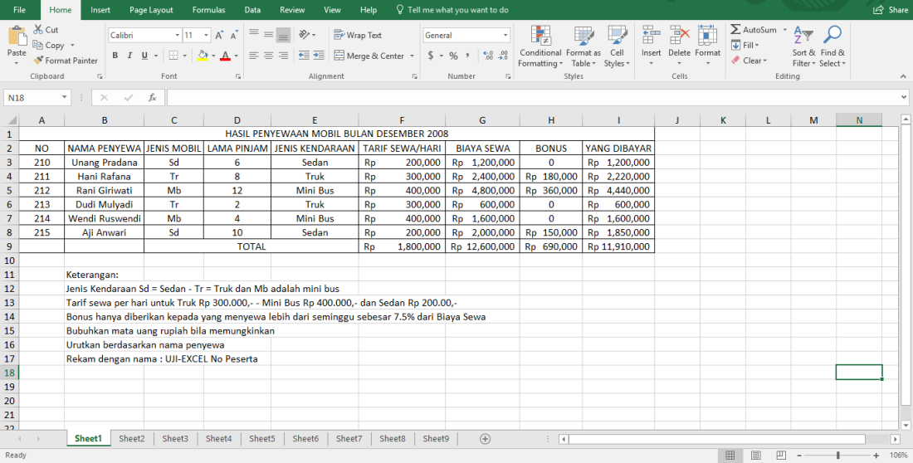This screenshot has height=463, width=913.
Task: Switch to the Insert tab
Action: point(100,10)
